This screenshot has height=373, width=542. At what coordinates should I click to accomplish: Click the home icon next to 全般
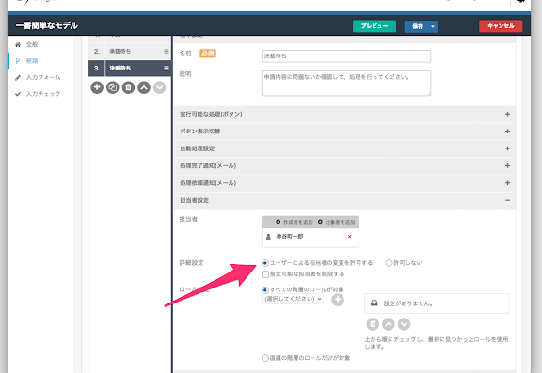tap(18, 44)
